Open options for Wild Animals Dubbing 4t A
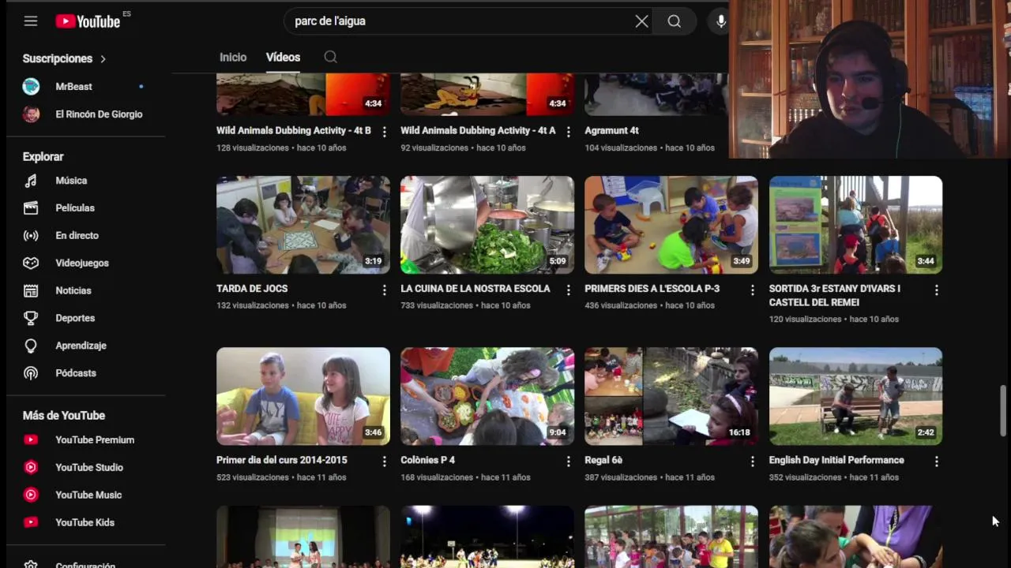 [x=568, y=132]
